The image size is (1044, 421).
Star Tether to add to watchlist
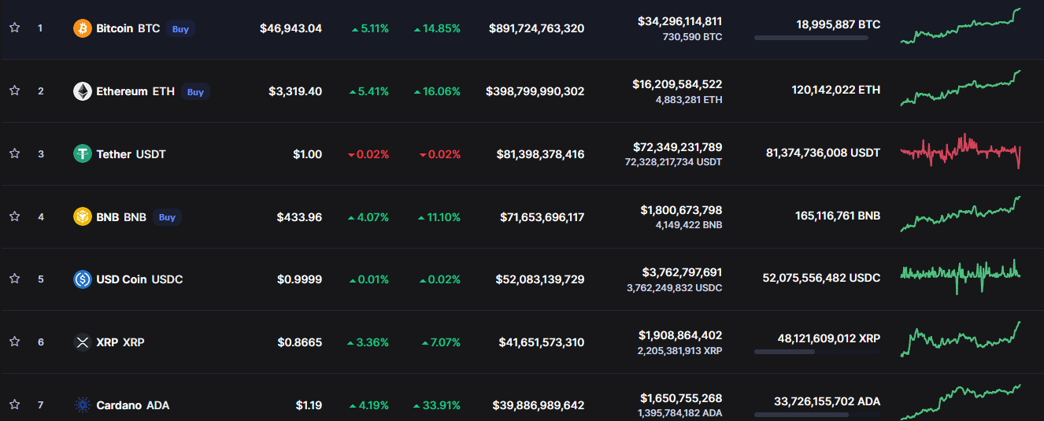[14, 153]
